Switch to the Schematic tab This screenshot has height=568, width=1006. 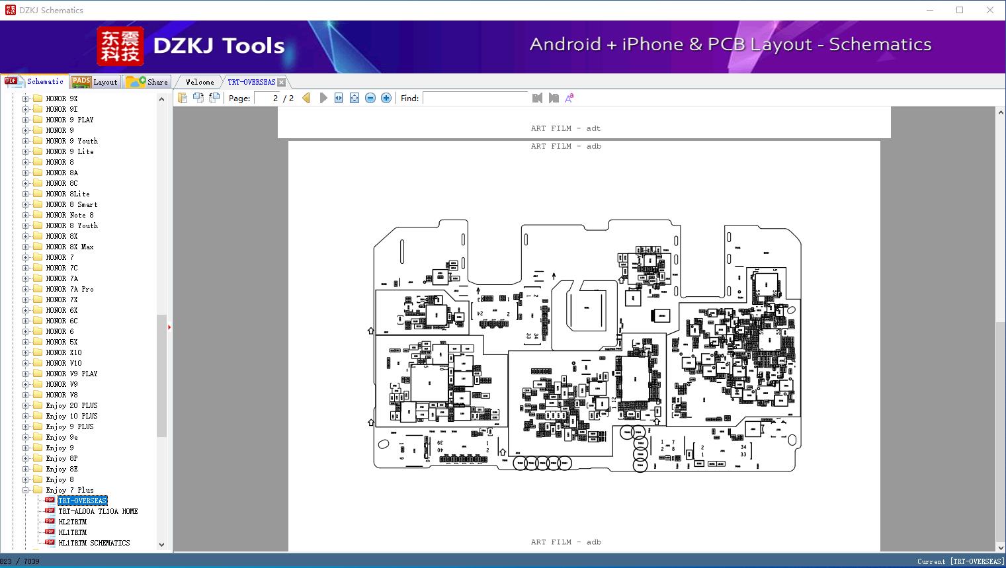coord(34,81)
